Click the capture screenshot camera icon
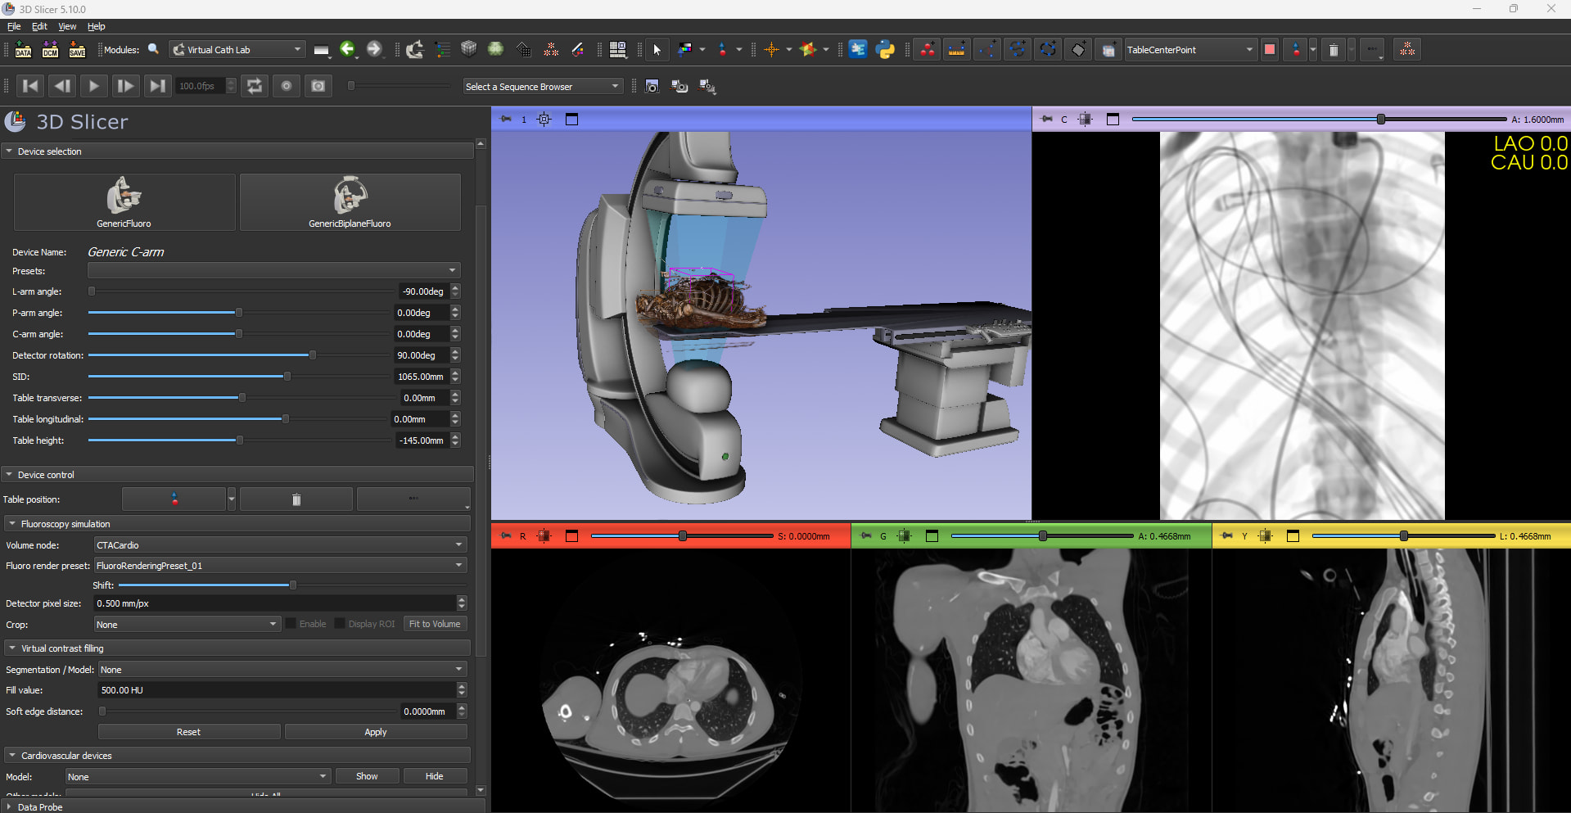This screenshot has height=813, width=1571. click(x=652, y=87)
